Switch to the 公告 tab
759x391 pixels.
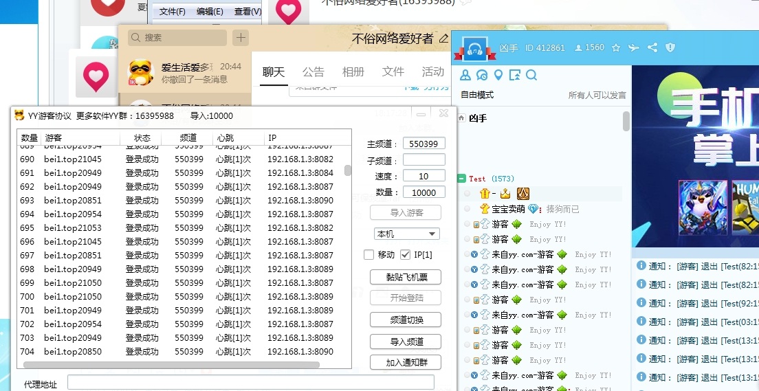click(313, 71)
